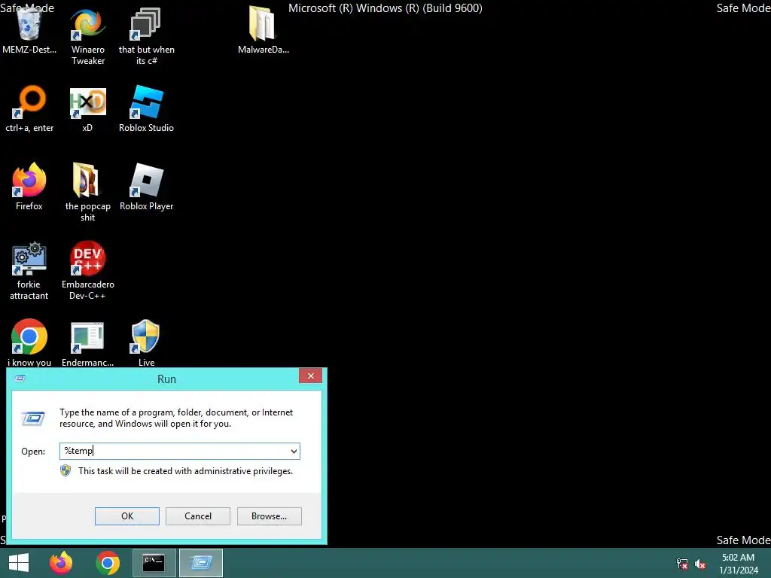
Task: Click the Run dialog title bar icon
Action: 20,379
